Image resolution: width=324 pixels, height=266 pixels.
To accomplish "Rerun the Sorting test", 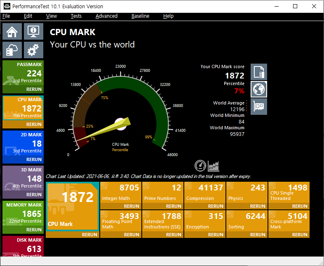I will [247, 235].
